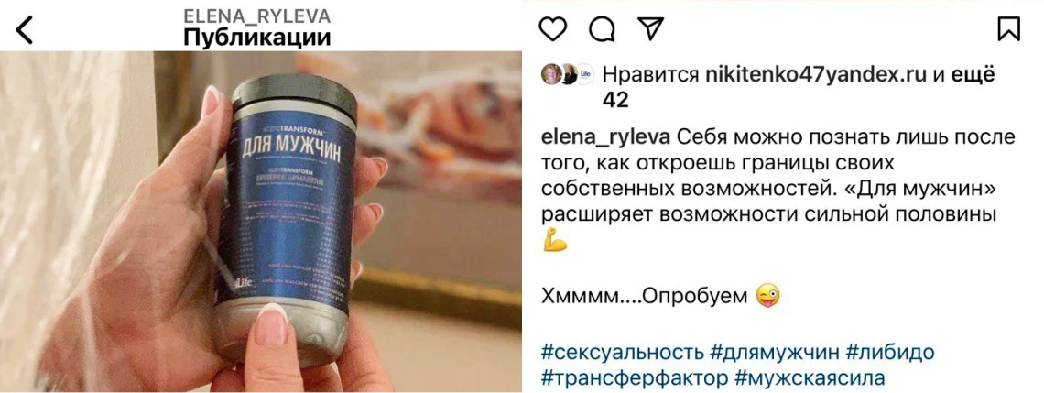This screenshot has width=1044, height=393.
Task: Tap the 4Life logo avatar in likes
Action: click(x=584, y=74)
